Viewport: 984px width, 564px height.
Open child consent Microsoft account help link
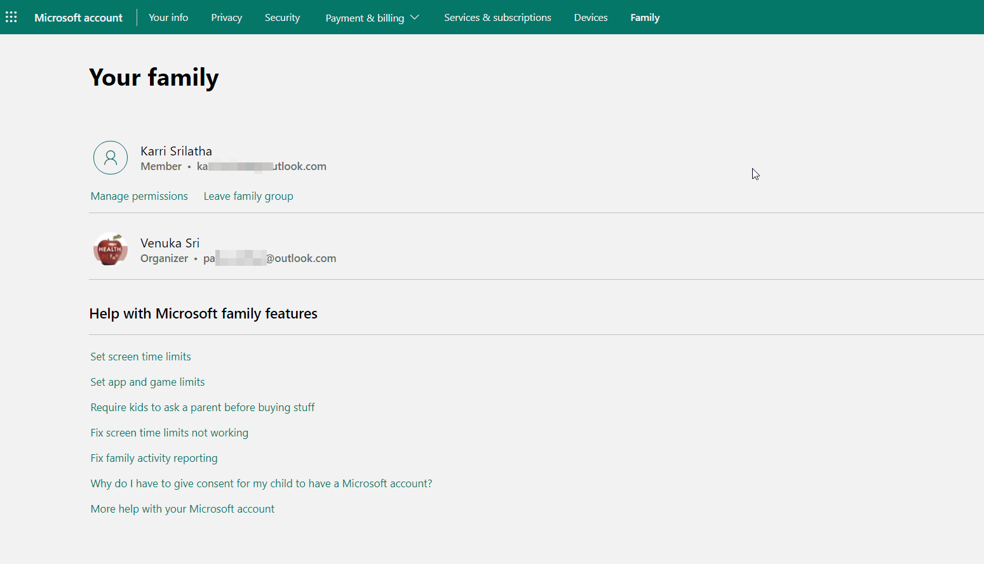261,483
